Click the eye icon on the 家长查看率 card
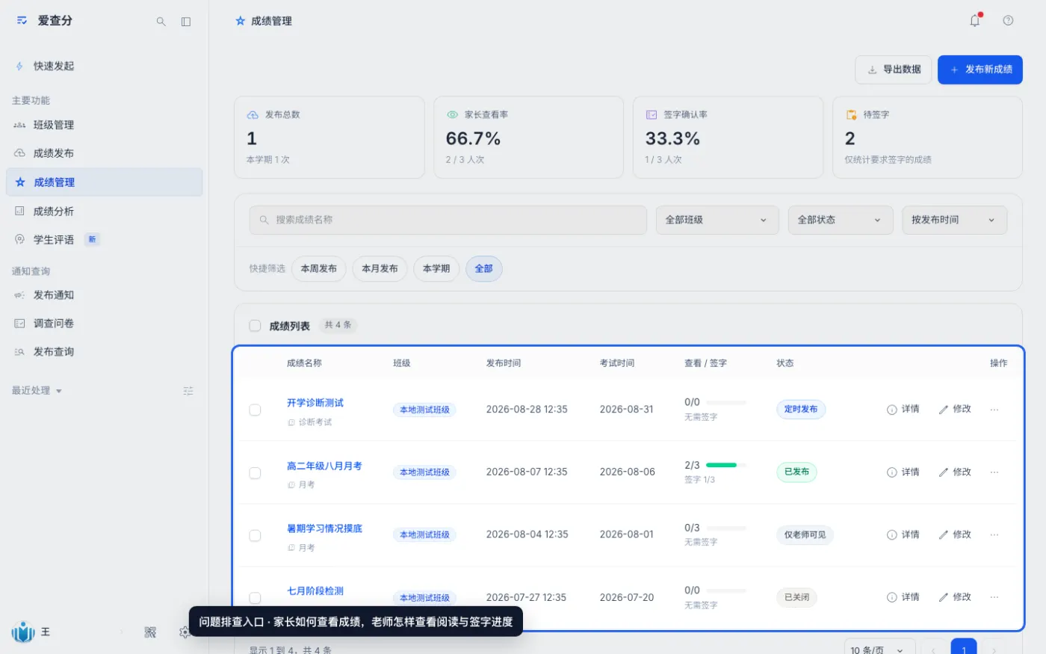Screen dimensions: 1046x654 pyautogui.click(x=452, y=115)
